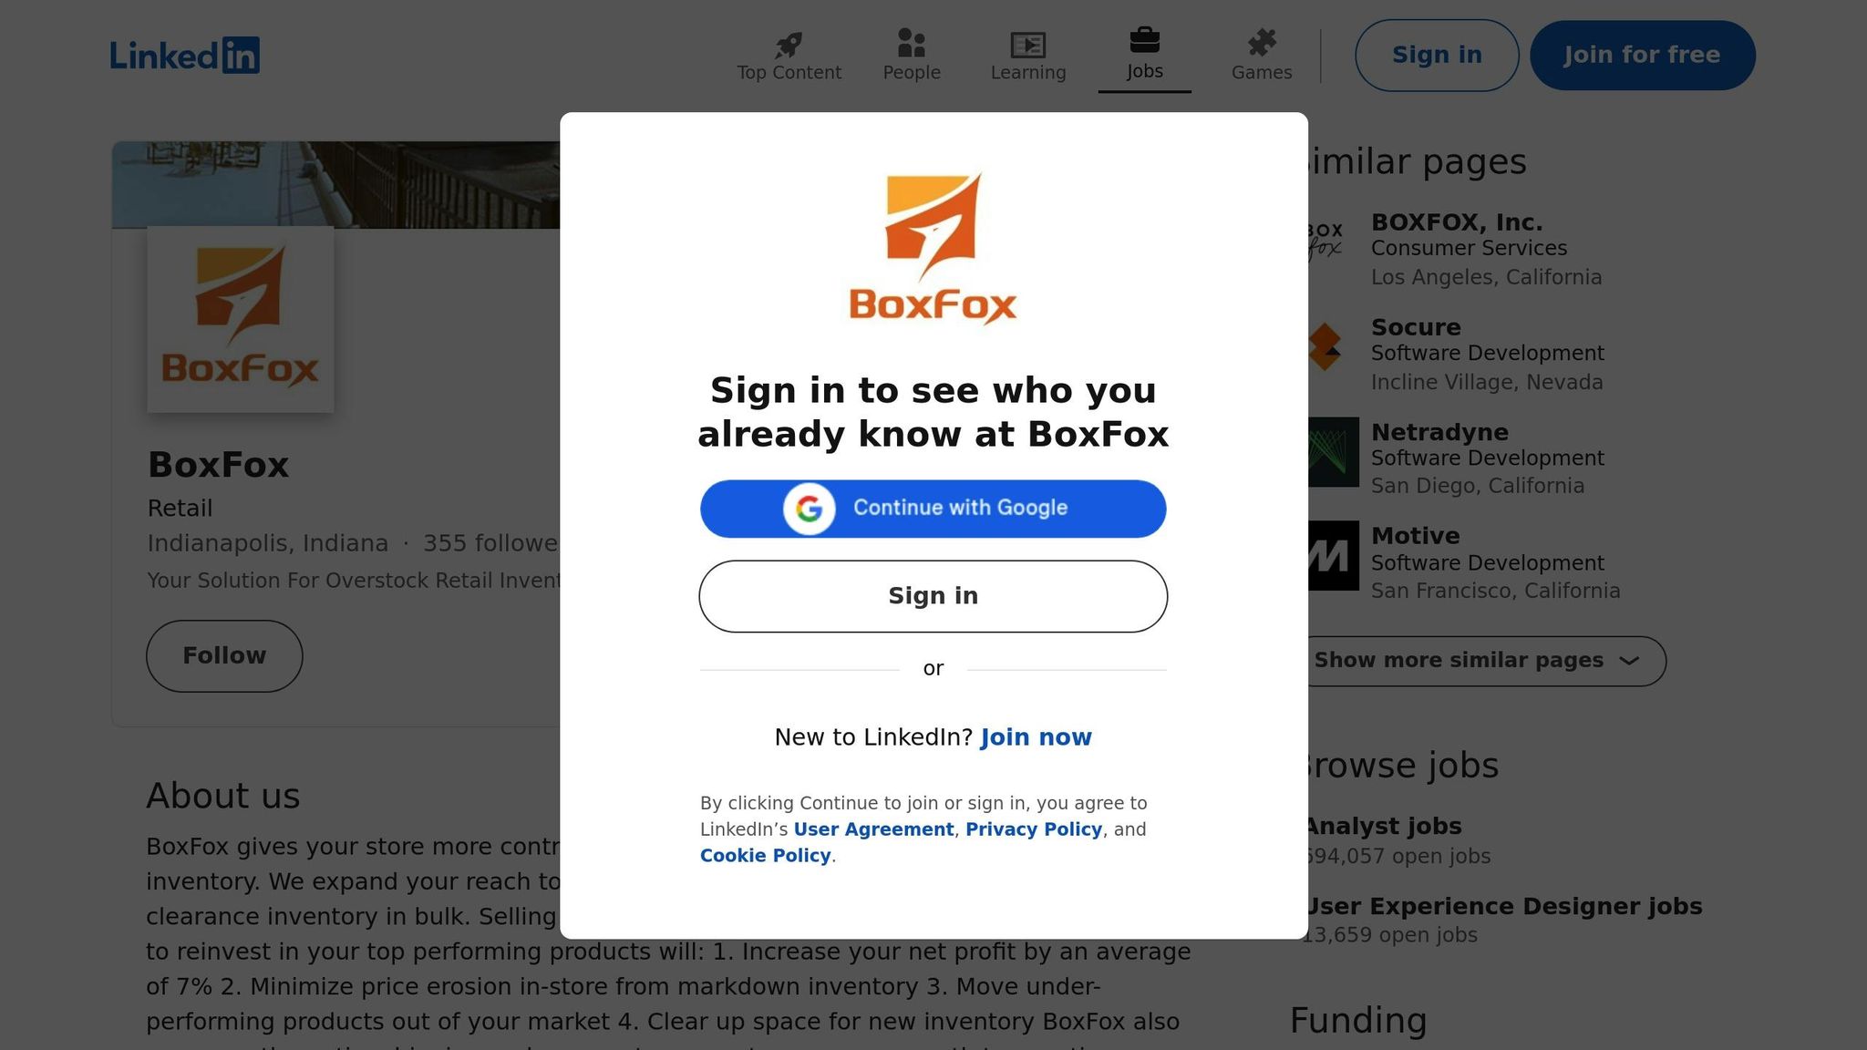Click the Sign in button in header
This screenshot has width=1867, height=1050.
[x=1437, y=56]
